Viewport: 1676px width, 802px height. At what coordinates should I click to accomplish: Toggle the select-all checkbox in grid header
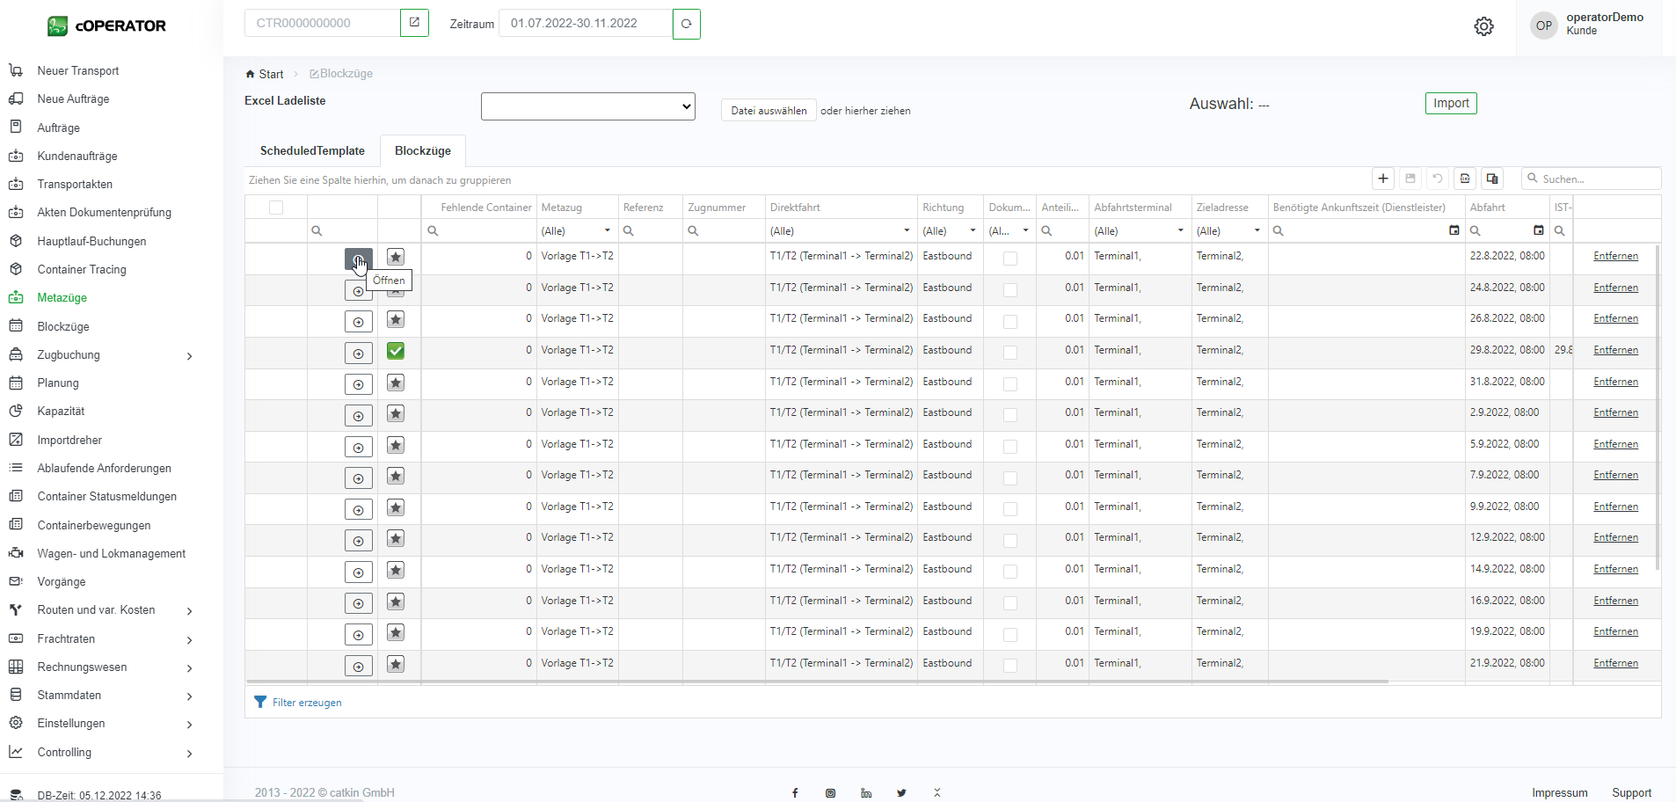click(x=276, y=208)
